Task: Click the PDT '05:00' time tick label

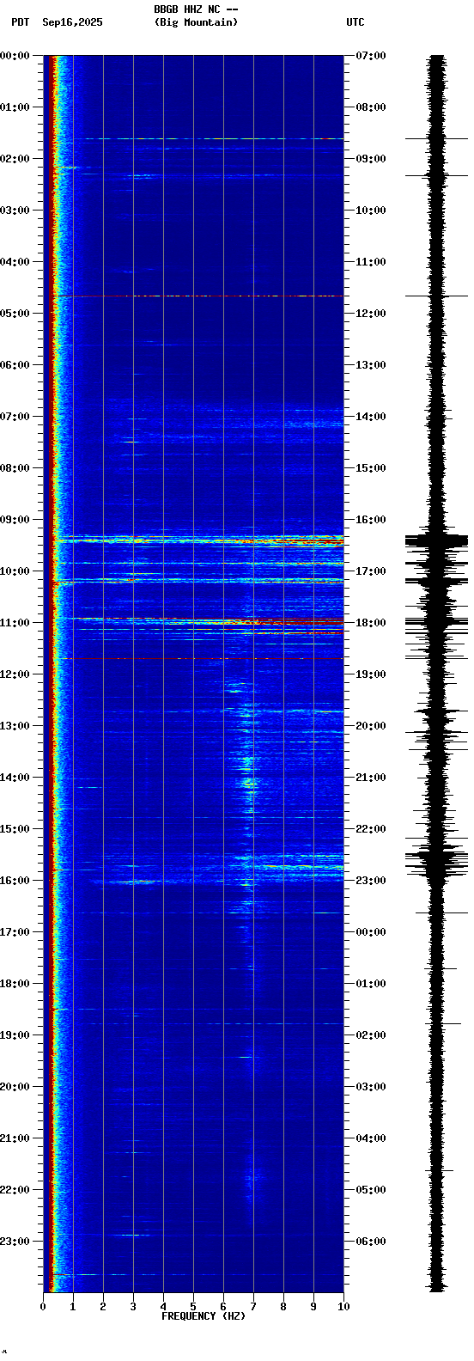Action: [15, 314]
